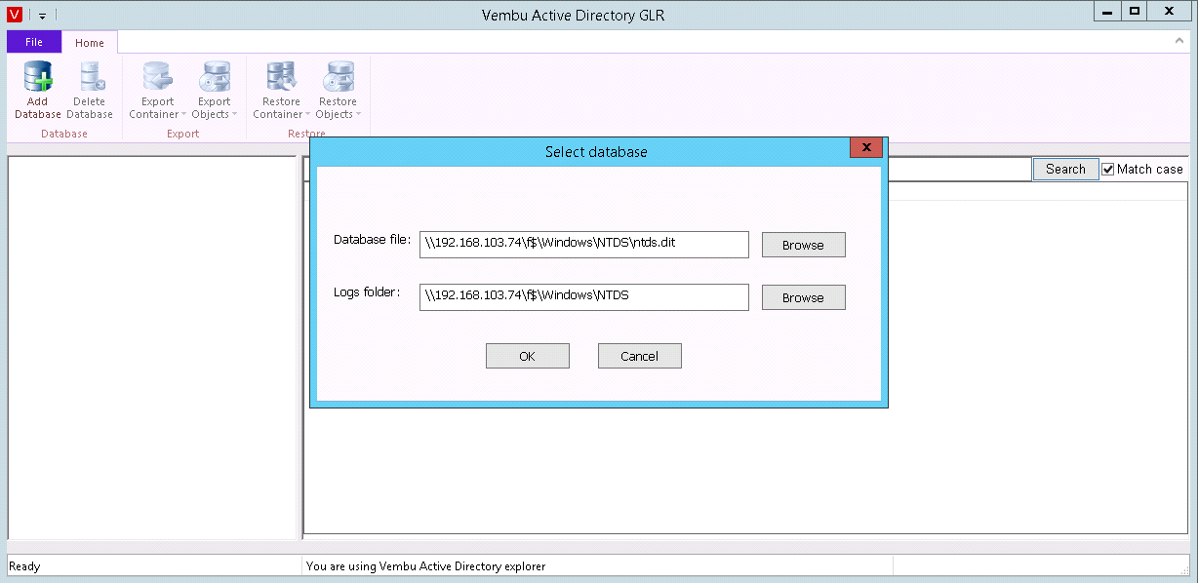This screenshot has width=1198, height=583.
Task: Click "You are using Vembu Active Directory explorer" status
Action: pos(426,566)
